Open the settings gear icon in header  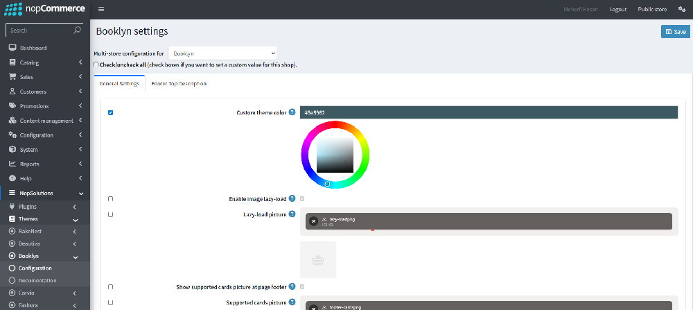pyautogui.click(x=681, y=9)
